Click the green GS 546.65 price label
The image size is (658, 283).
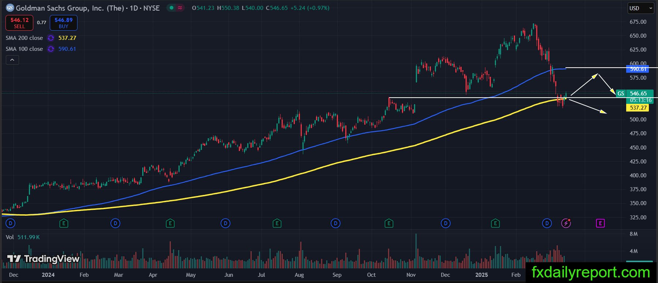(x=634, y=93)
